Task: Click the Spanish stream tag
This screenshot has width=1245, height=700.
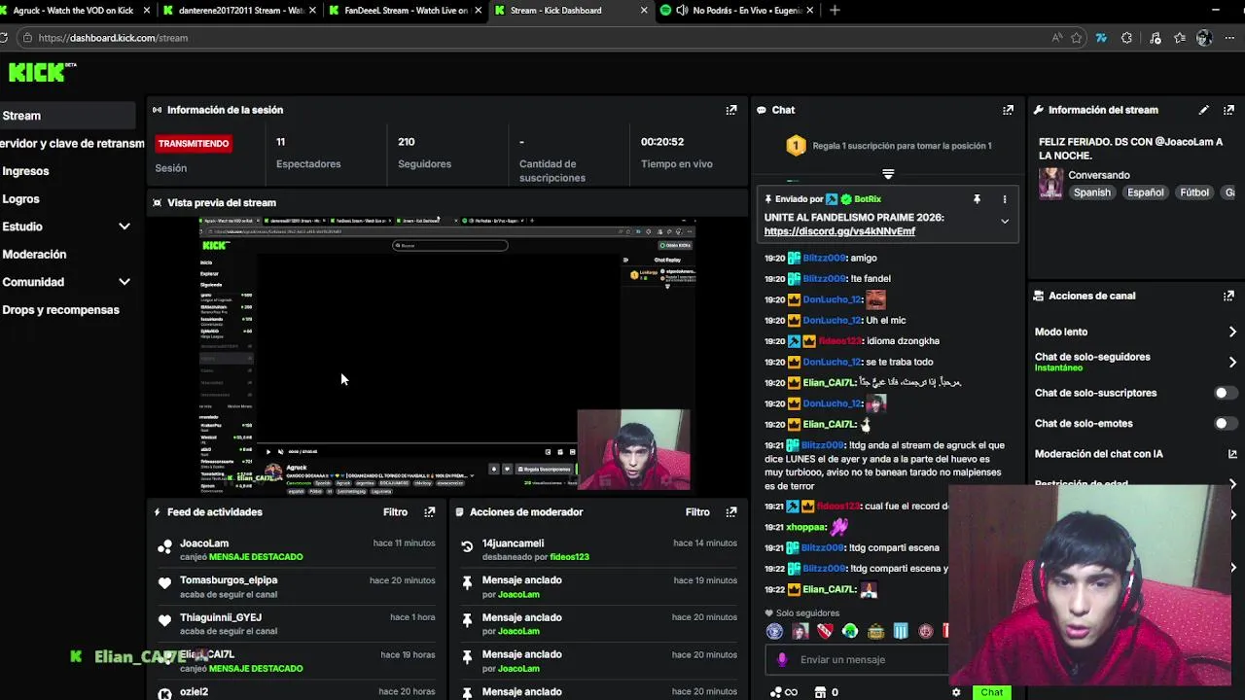Action: pyautogui.click(x=1091, y=192)
